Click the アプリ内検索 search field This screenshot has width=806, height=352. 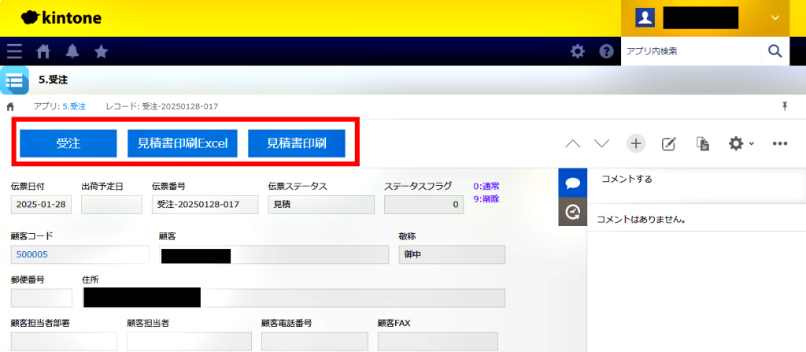[x=691, y=51]
